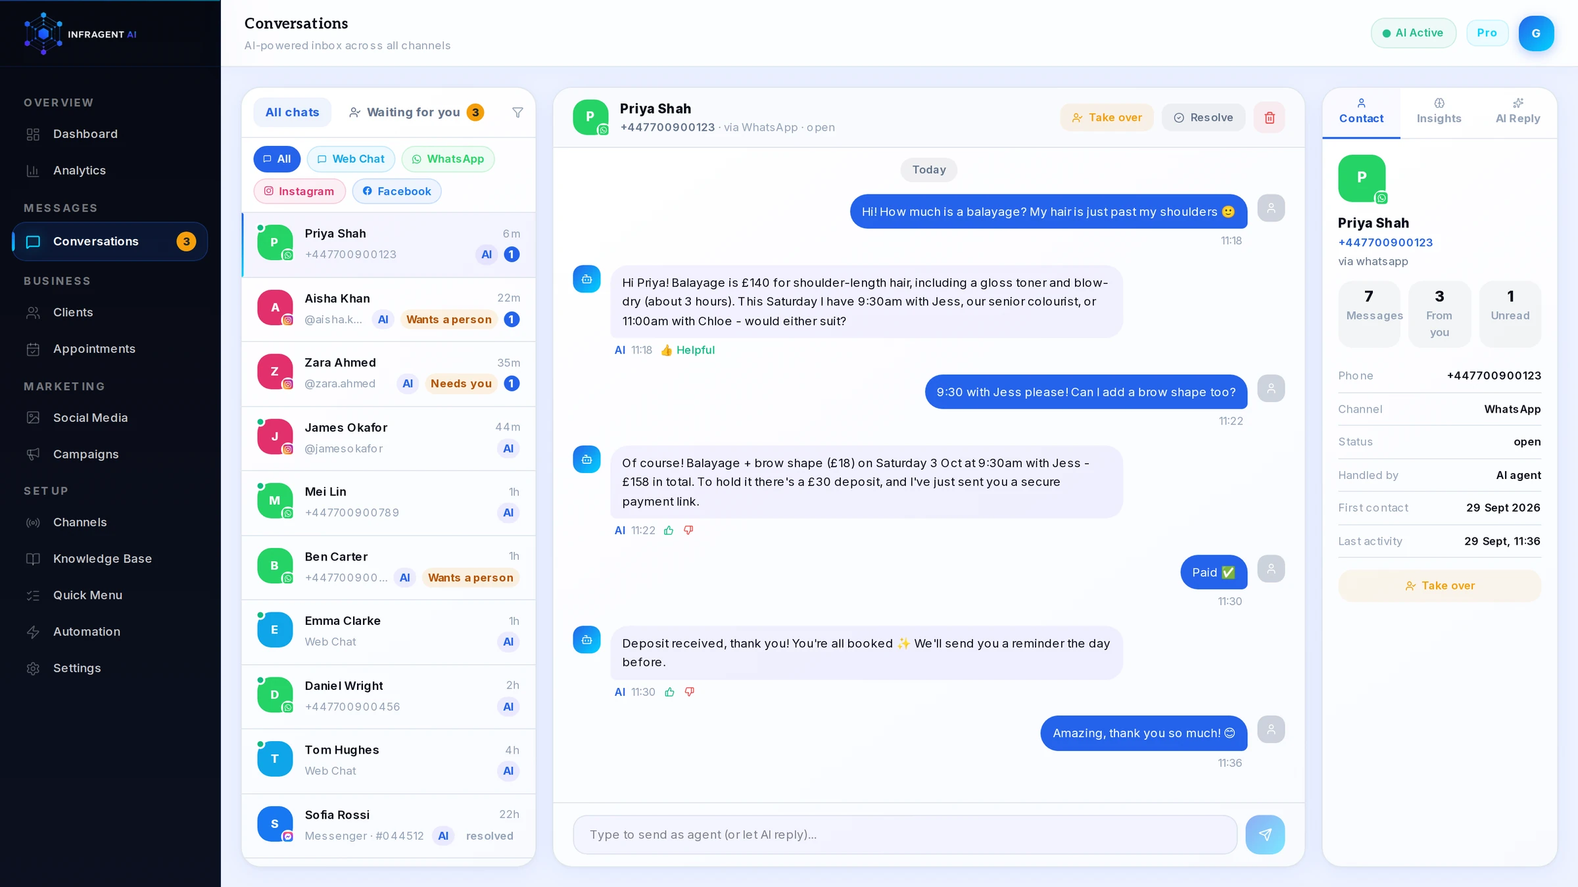Open Knowledge Base
This screenshot has height=887, width=1578.
pyautogui.click(x=110, y=558)
